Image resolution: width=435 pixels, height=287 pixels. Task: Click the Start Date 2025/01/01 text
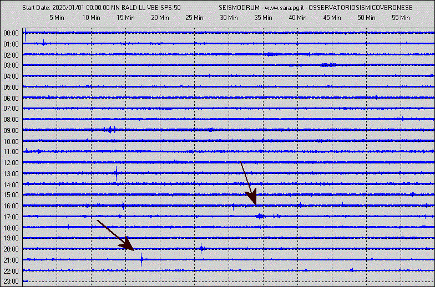(54, 8)
